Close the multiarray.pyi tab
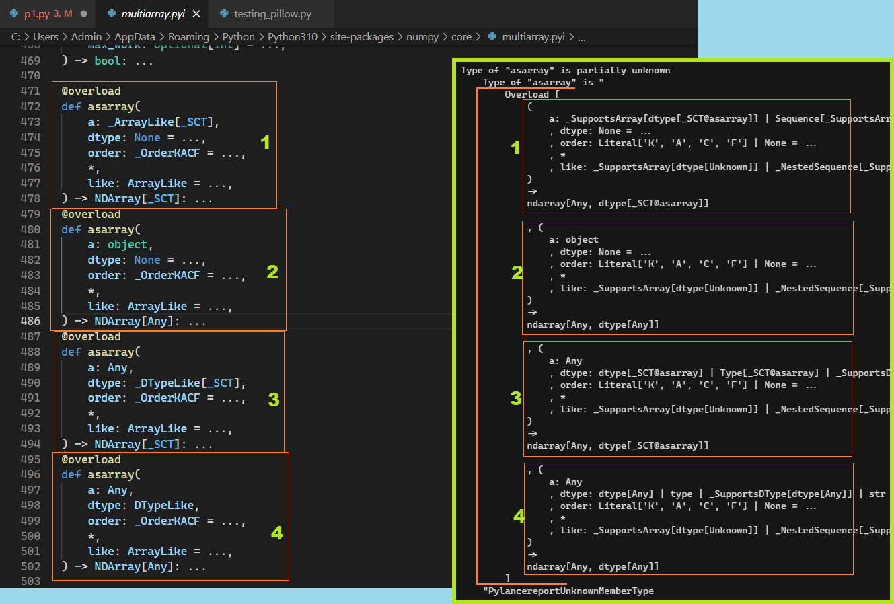 coord(196,13)
